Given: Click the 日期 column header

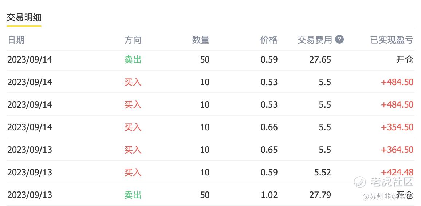Looking at the screenshot, I should point(16,40).
